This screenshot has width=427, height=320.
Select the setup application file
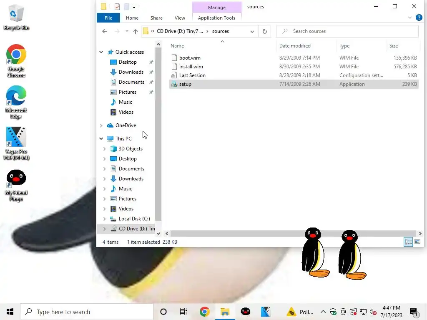(x=294, y=84)
